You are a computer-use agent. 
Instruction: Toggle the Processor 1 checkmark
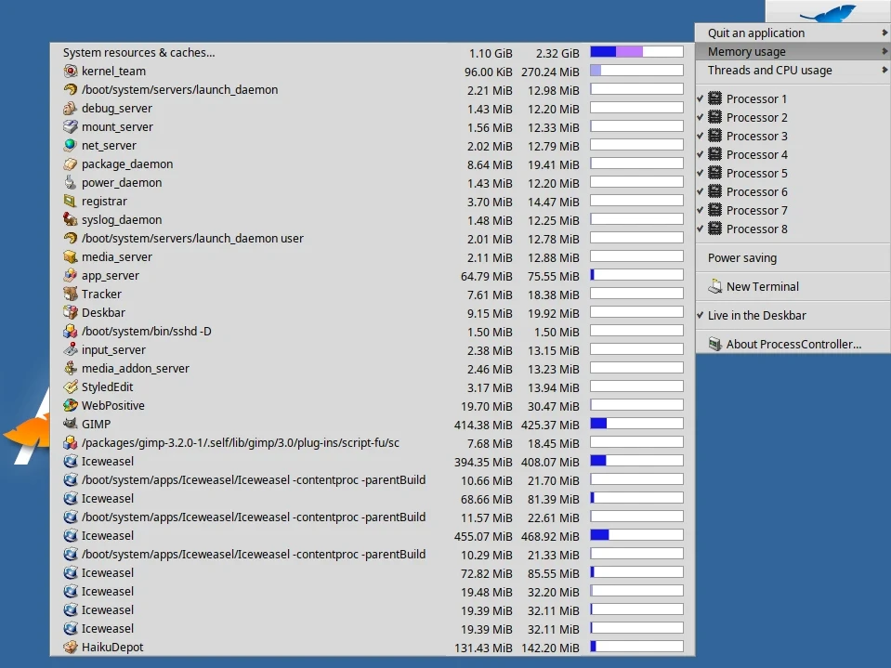(701, 98)
